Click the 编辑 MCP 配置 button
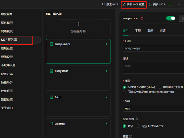Viewport: 184px width, 138px height. 134,4
